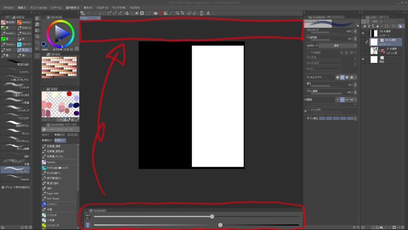The width and height of the screenshot is (408, 230).
Task: Select the magnifier icon in the side tool strip
Action: coord(37,36)
